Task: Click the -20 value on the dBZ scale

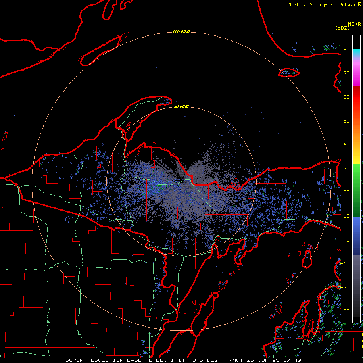Action: coord(345,287)
